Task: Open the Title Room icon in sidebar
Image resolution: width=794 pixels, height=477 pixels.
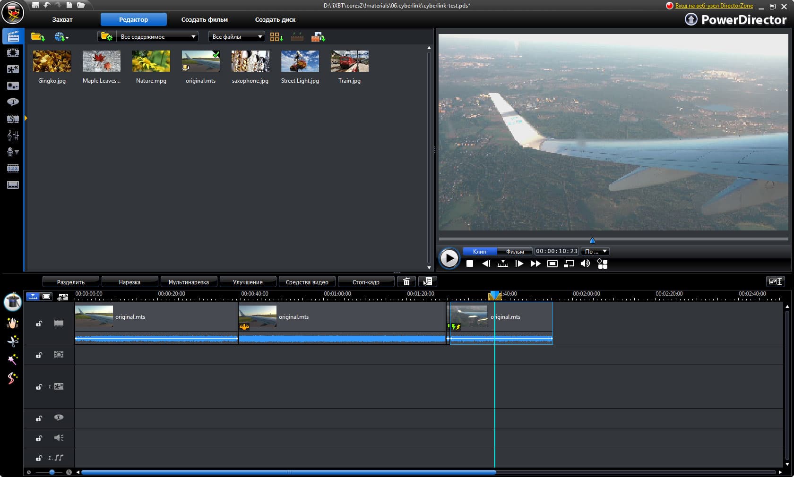Action: (x=13, y=102)
